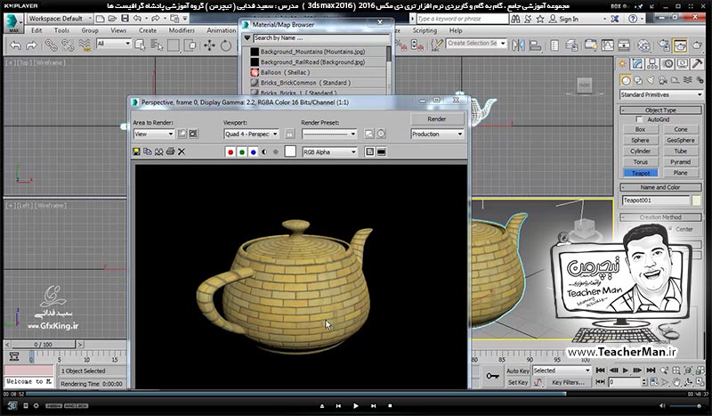Click the Select by Name icon
This screenshot has width=712, height=416.
[x=157, y=45]
